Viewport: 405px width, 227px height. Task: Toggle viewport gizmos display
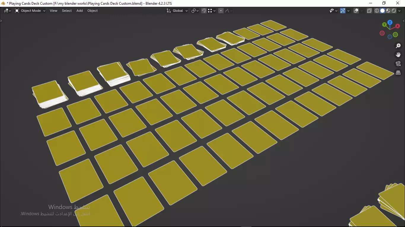(343, 11)
